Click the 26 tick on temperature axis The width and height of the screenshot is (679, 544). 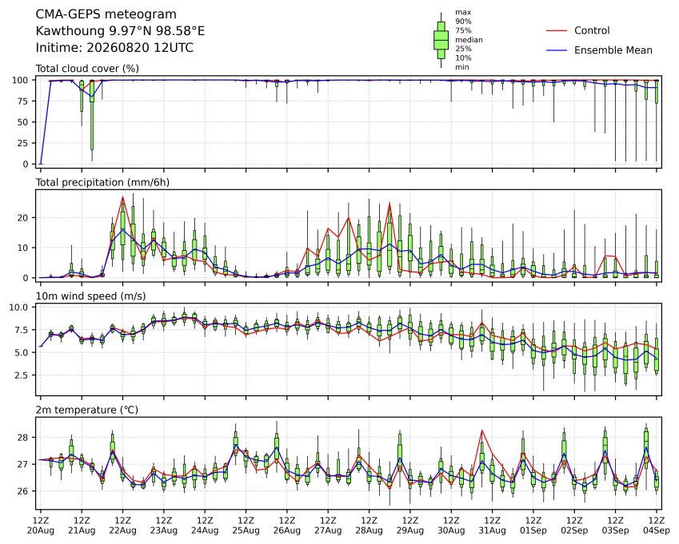[22, 491]
